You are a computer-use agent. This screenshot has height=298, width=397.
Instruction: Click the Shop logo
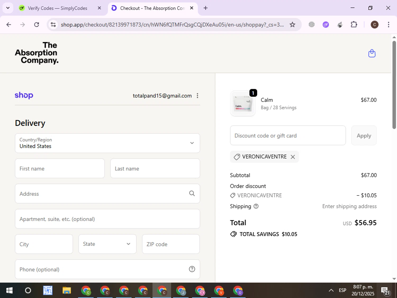(x=24, y=95)
